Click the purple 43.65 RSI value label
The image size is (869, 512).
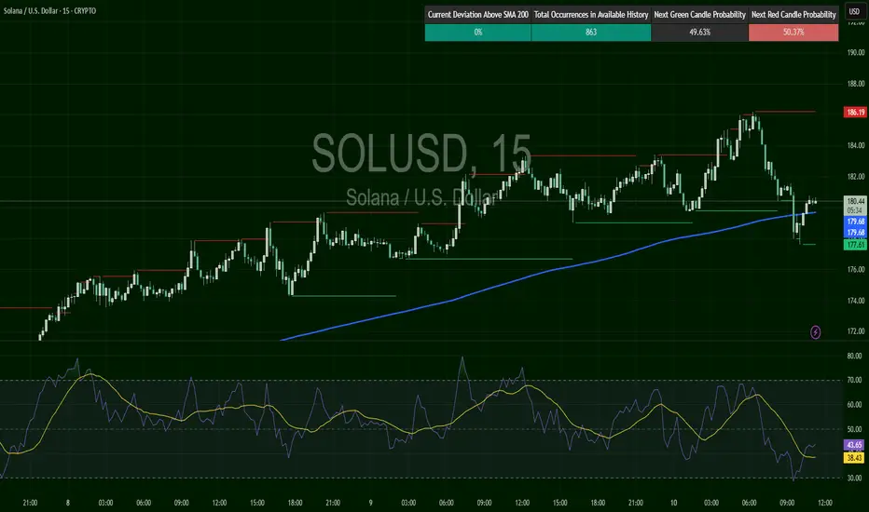pos(854,445)
